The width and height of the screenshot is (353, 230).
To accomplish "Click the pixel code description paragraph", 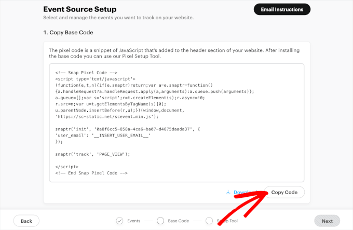I will pos(174,53).
